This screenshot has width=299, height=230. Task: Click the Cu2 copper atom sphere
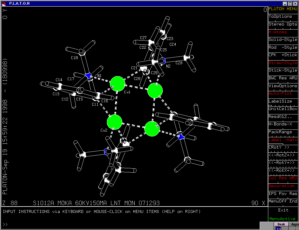(x=114, y=122)
